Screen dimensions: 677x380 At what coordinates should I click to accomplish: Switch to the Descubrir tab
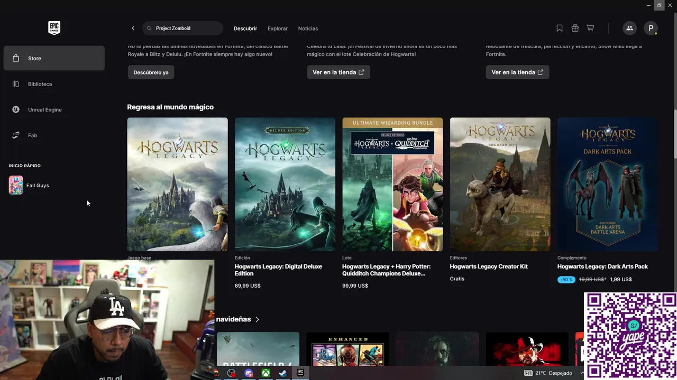(x=245, y=28)
